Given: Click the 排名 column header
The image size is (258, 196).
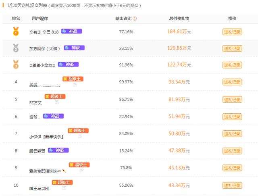Looking at the screenshot, I should click(x=16, y=19).
